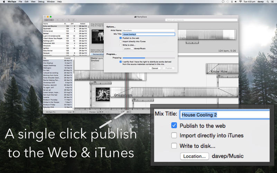The width and height of the screenshot is (277, 173).
Task: Click the 'Decksanddrums' label under album cover
Action: 98,54
